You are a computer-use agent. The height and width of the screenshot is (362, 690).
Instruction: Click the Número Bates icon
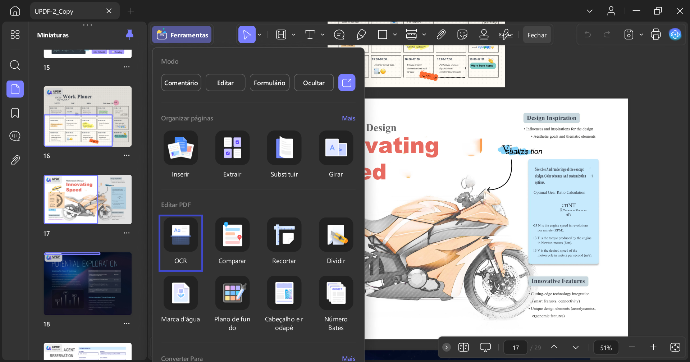click(x=336, y=293)
